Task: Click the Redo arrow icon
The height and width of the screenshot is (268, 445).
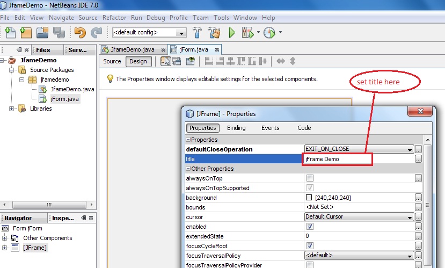Action: pyautogui.click(x=96, y=33)
